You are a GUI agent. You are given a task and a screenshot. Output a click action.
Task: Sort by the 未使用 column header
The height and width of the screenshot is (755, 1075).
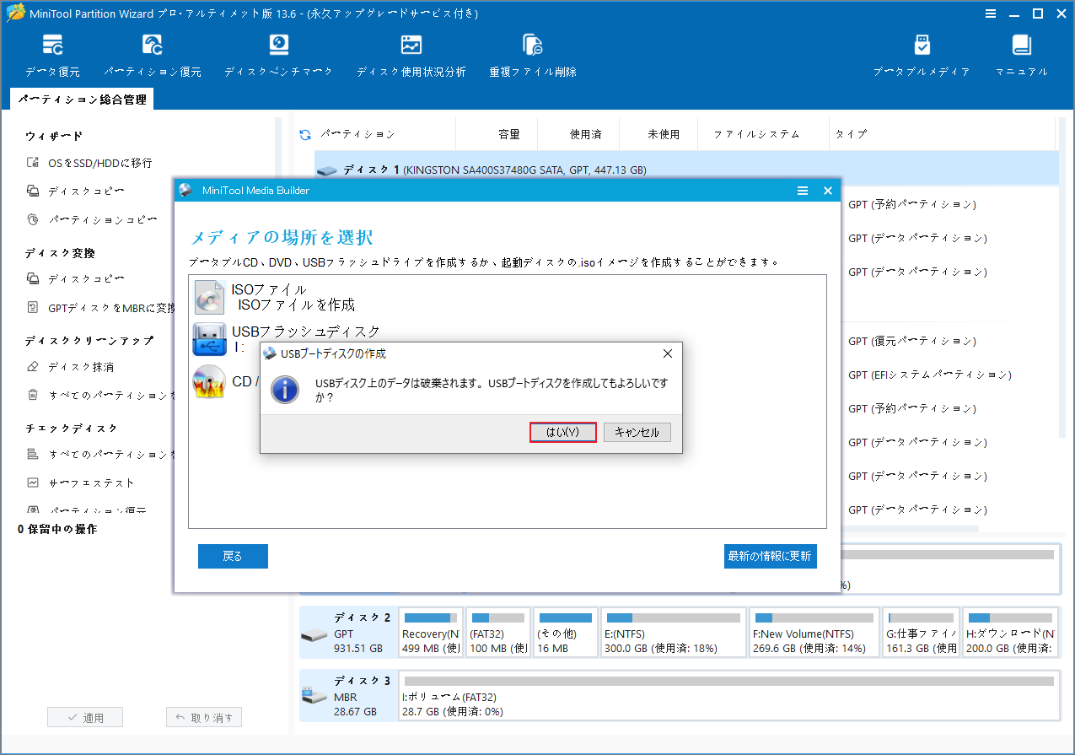[663, 134]
